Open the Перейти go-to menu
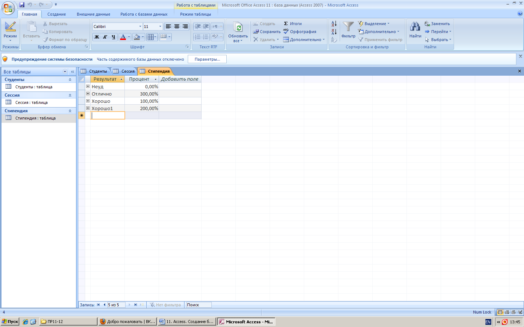Screen dimensions: 524x327 coord(438,32)
